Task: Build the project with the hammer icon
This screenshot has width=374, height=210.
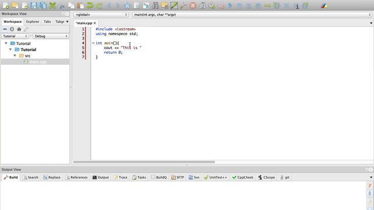Action: pyautogui.click(x=183, y=5)
